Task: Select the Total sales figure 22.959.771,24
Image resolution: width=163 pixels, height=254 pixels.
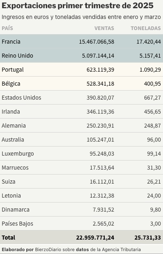Action: (95, 238)
